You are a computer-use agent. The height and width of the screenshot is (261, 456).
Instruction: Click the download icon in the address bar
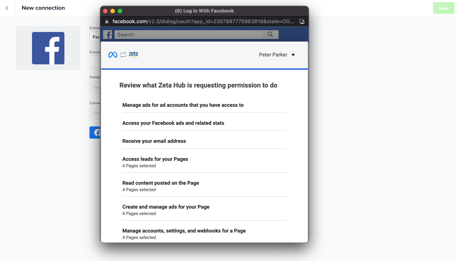[302, 21]
